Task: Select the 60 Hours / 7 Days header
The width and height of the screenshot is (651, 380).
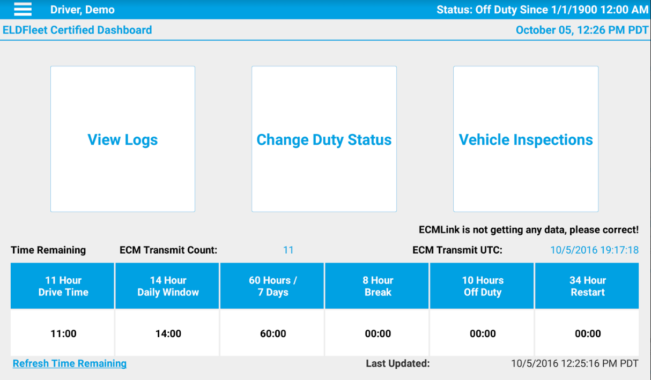Action: (273, 286)
